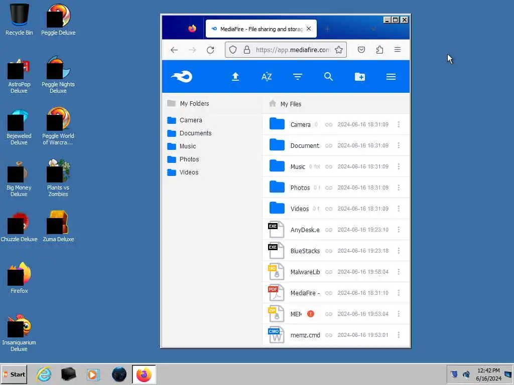Select the AnyDesk.e file name
This screenshot has height=385, width=514.
[x=305, y=230]
